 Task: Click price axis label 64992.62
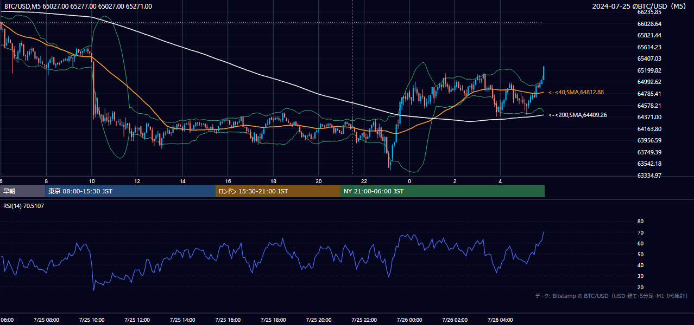click(x=649, y=82)
